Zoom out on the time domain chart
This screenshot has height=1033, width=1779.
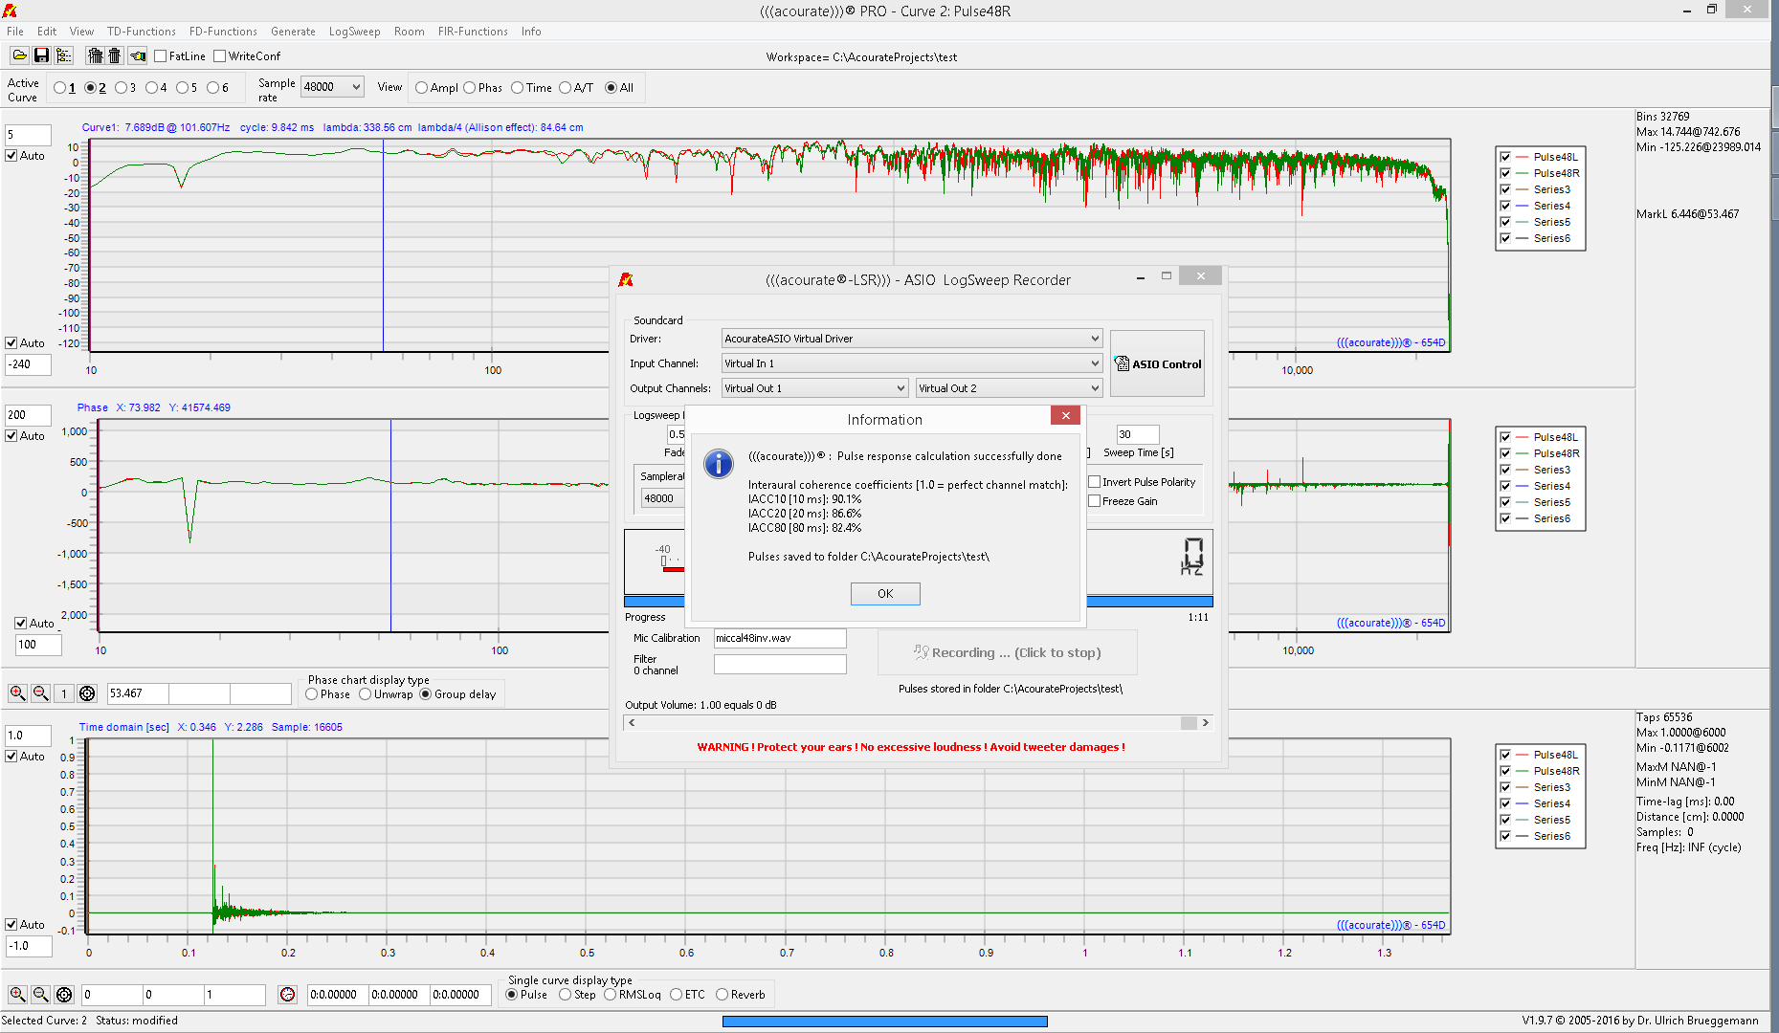point(41,995)
